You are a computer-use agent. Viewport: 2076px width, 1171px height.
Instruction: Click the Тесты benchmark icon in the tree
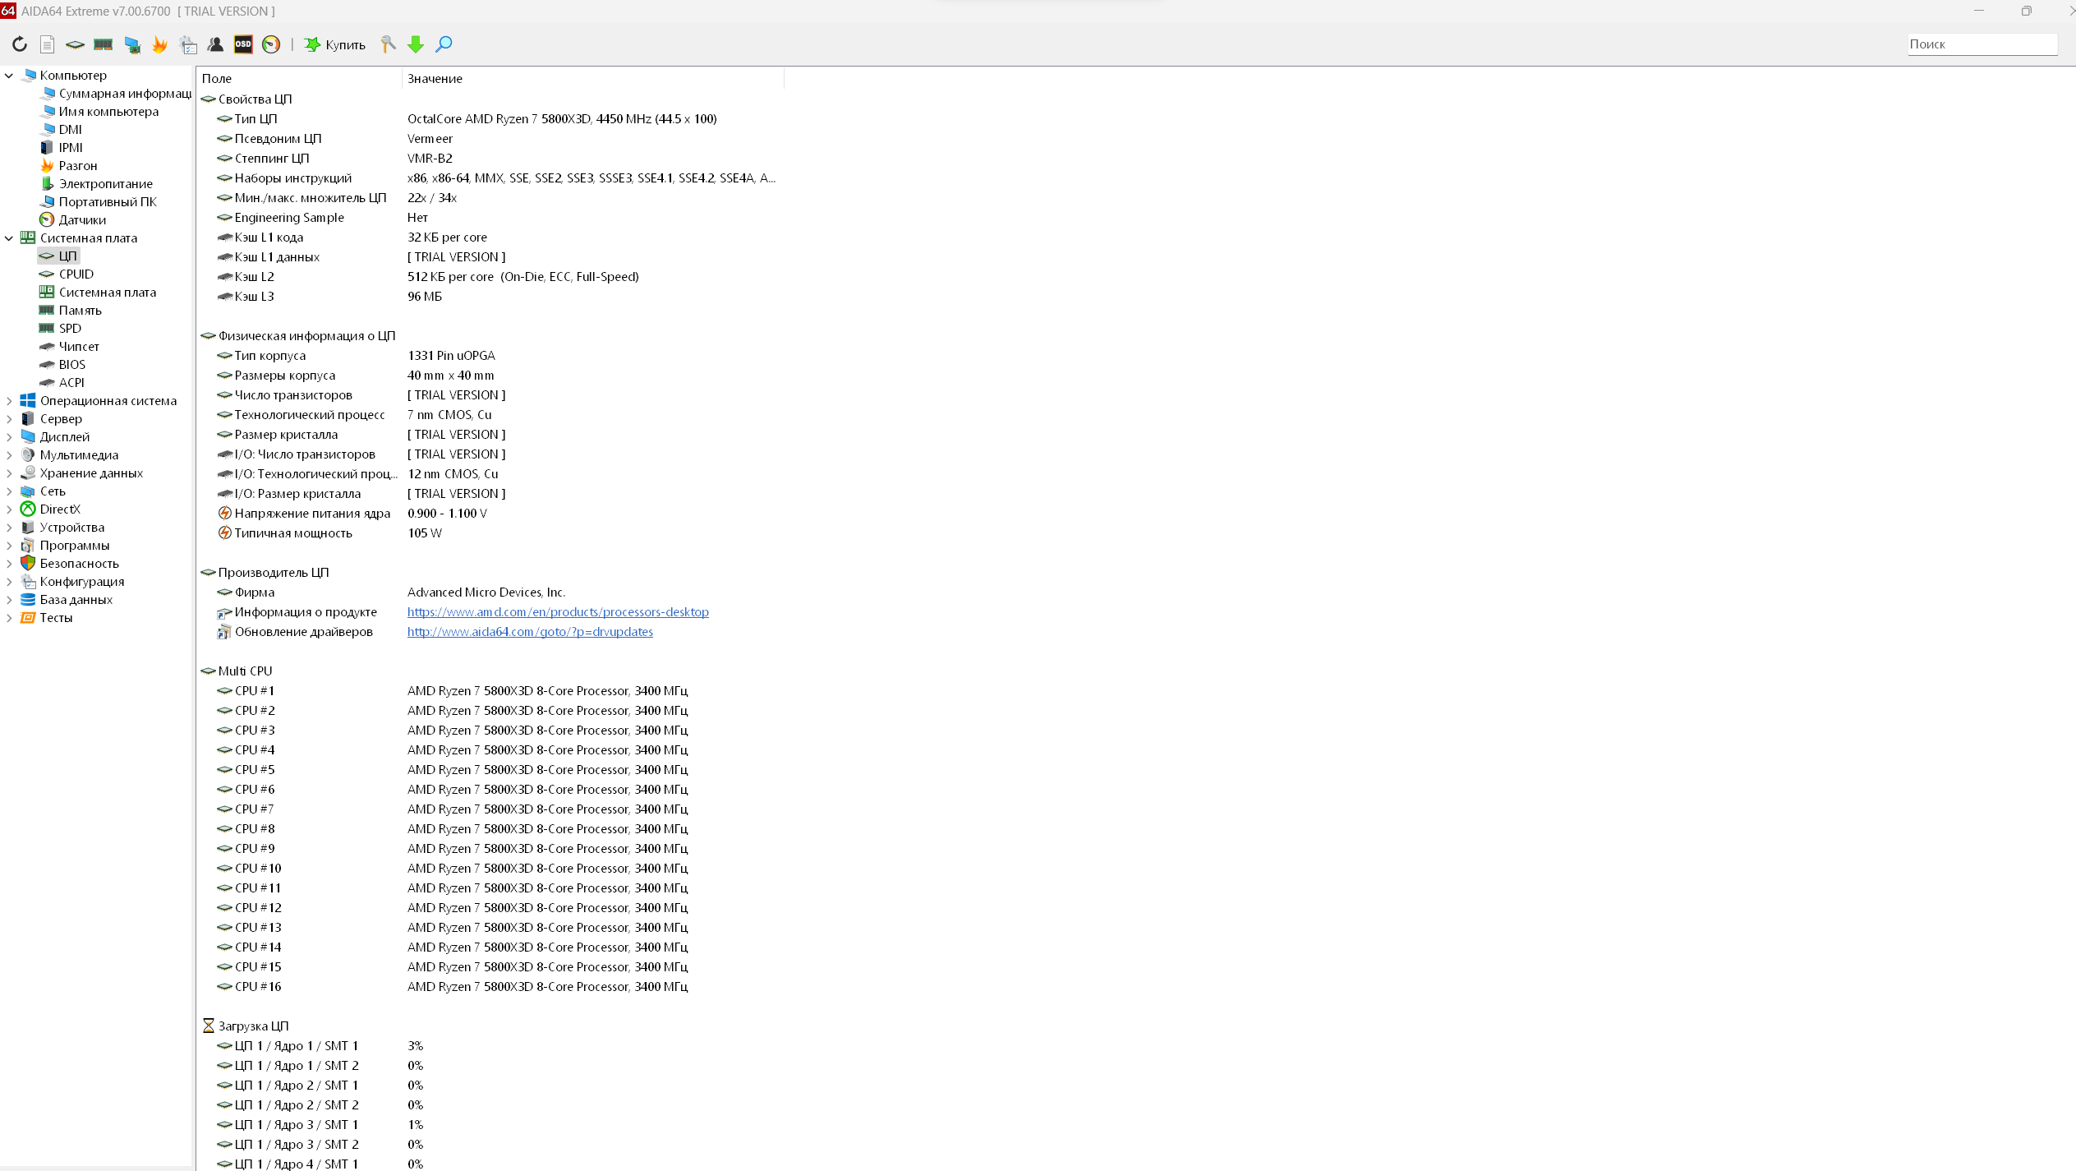[28, 617]
